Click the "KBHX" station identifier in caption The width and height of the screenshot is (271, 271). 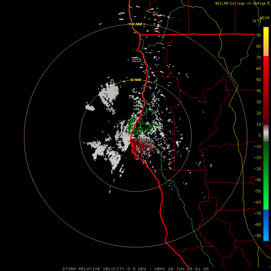pos(160,269)
